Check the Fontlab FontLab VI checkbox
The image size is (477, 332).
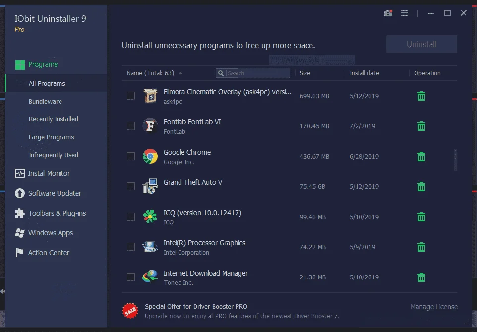point(131,126)
